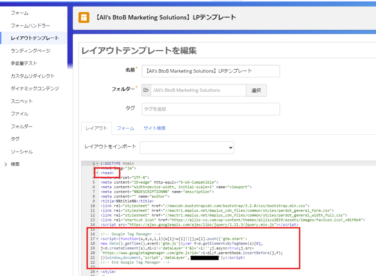Click the orange layout template icon in header
The image size is (376, 276).
[x=84, y=18]
